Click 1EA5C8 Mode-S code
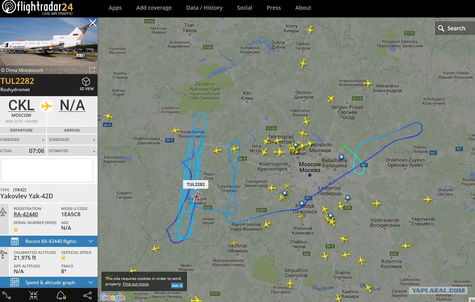The width and height of the screenshot is (475, 302). (x=71, y=214)
